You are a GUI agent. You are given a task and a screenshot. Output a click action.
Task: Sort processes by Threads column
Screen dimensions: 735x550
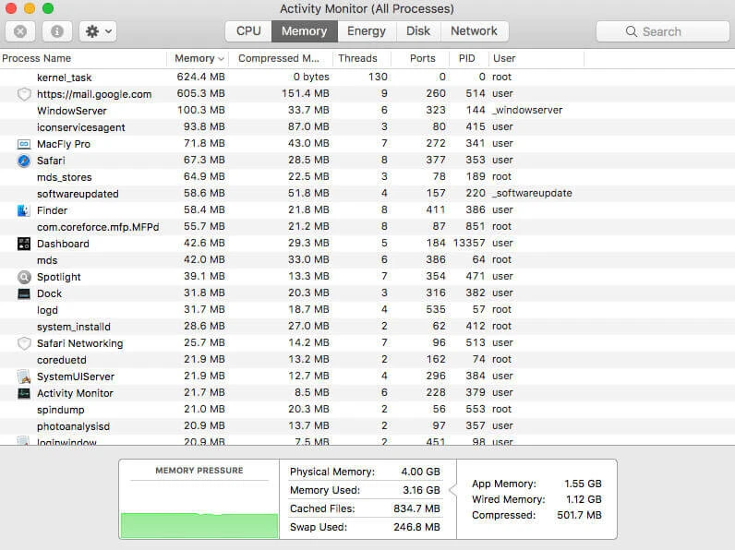[x=357, y=58]
